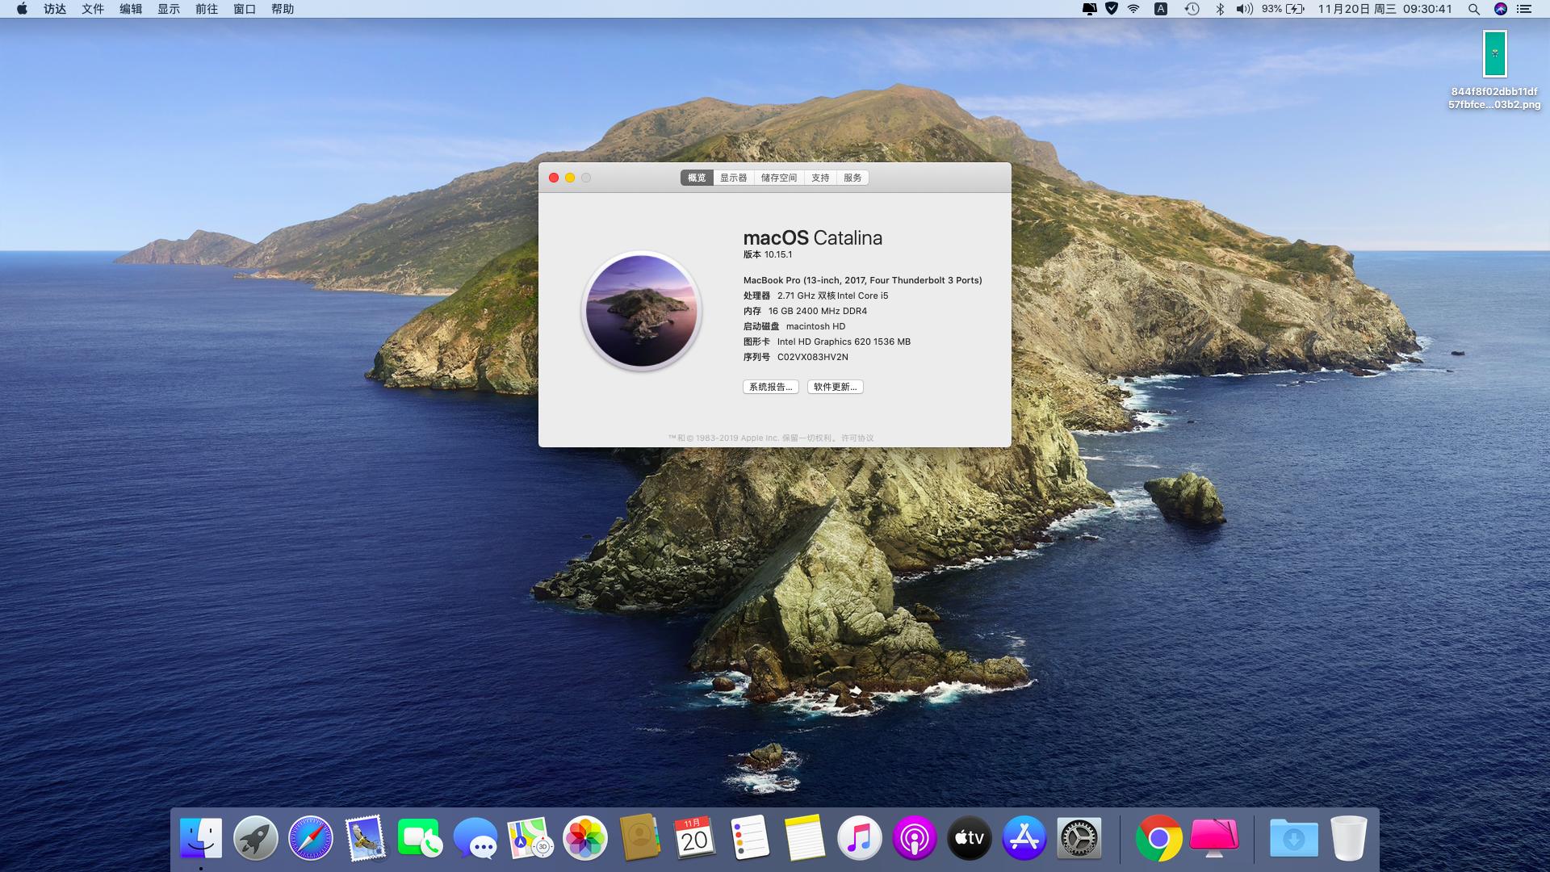Open Launchpad from the Dock
Viewport: 1550px width, 872px height.
254,838
